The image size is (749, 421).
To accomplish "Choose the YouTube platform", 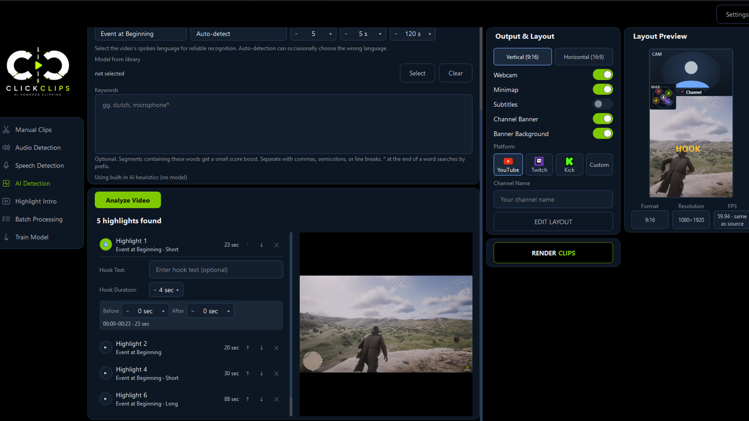I will click(508, 165).
